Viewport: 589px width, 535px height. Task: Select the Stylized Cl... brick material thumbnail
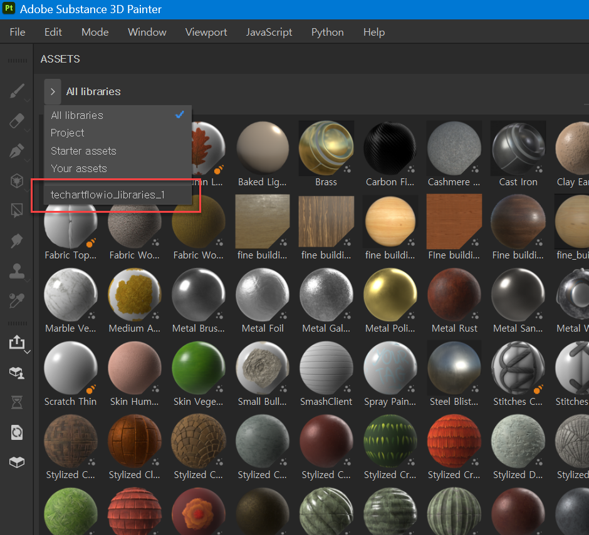[135, 441]
